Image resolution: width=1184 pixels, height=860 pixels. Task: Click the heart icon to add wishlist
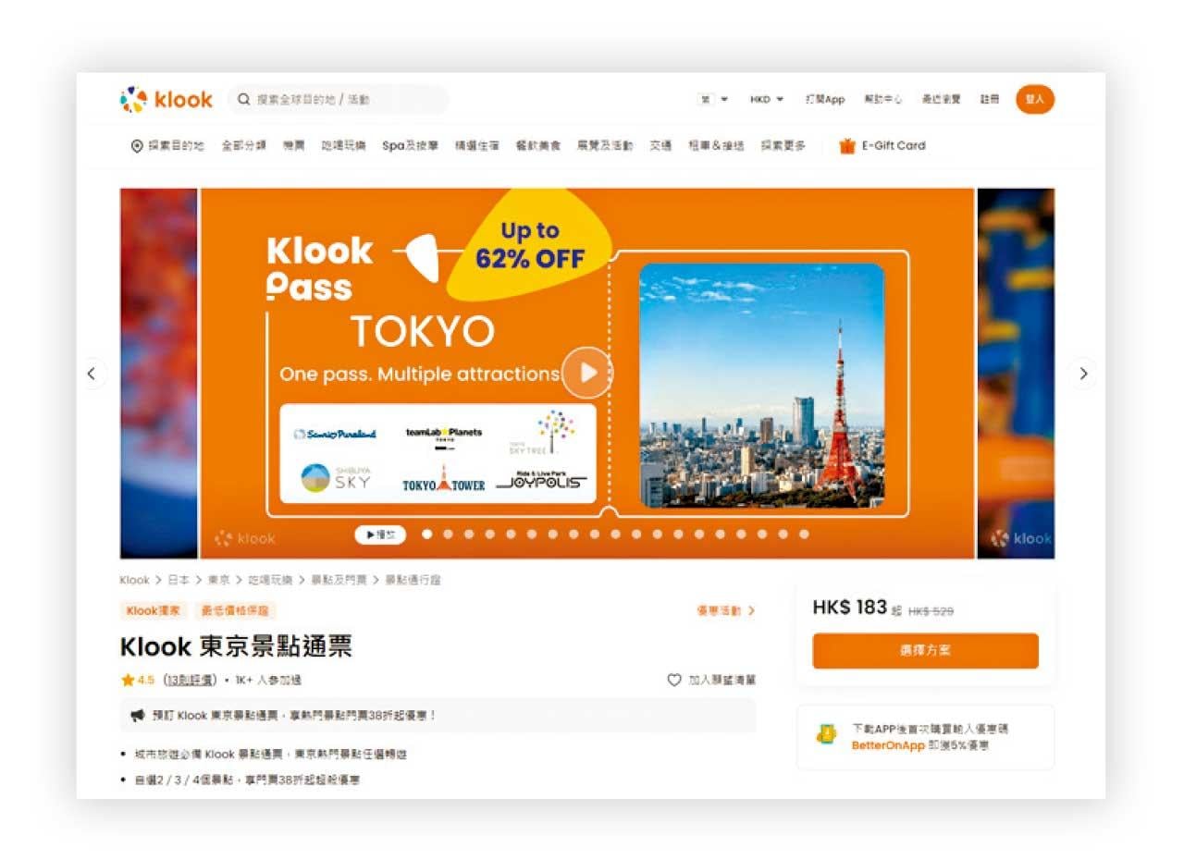(x=674, y=680)
